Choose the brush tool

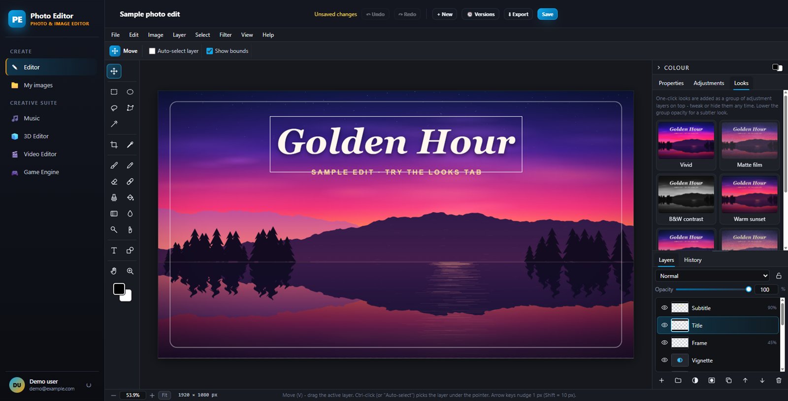click(114, 165)
